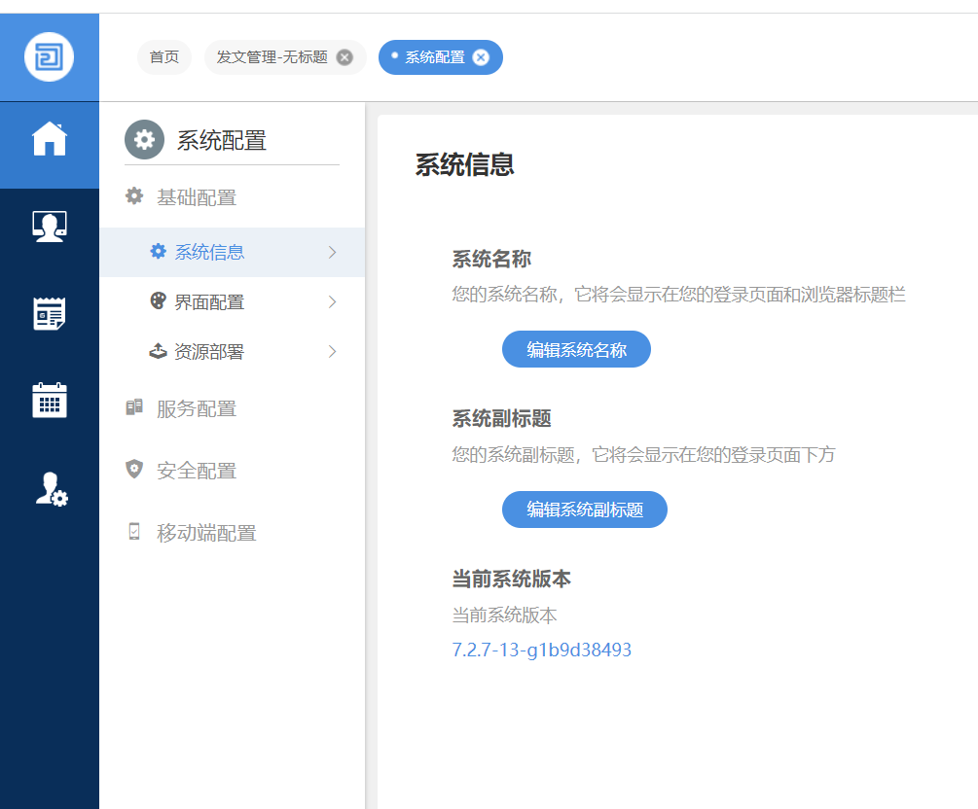
Task: Click version link 7.2.7-13-g1b9d38493
Action: point(541,650)
